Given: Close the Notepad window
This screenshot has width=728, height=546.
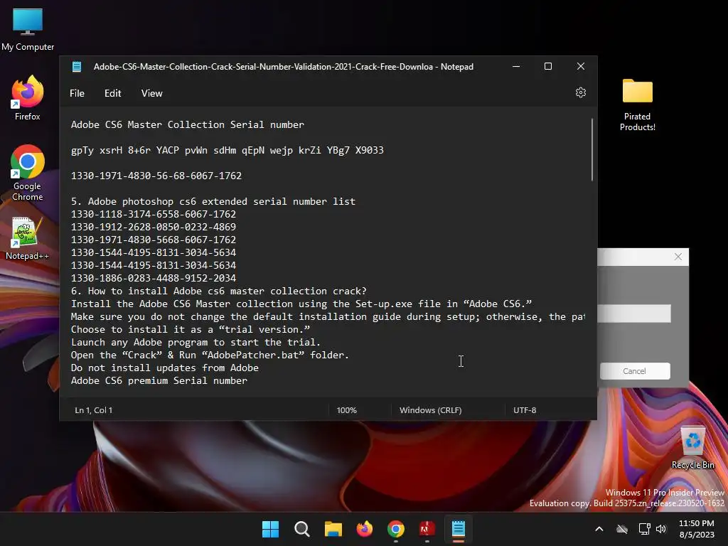Looking at the screenshot, I should [580, 66].
